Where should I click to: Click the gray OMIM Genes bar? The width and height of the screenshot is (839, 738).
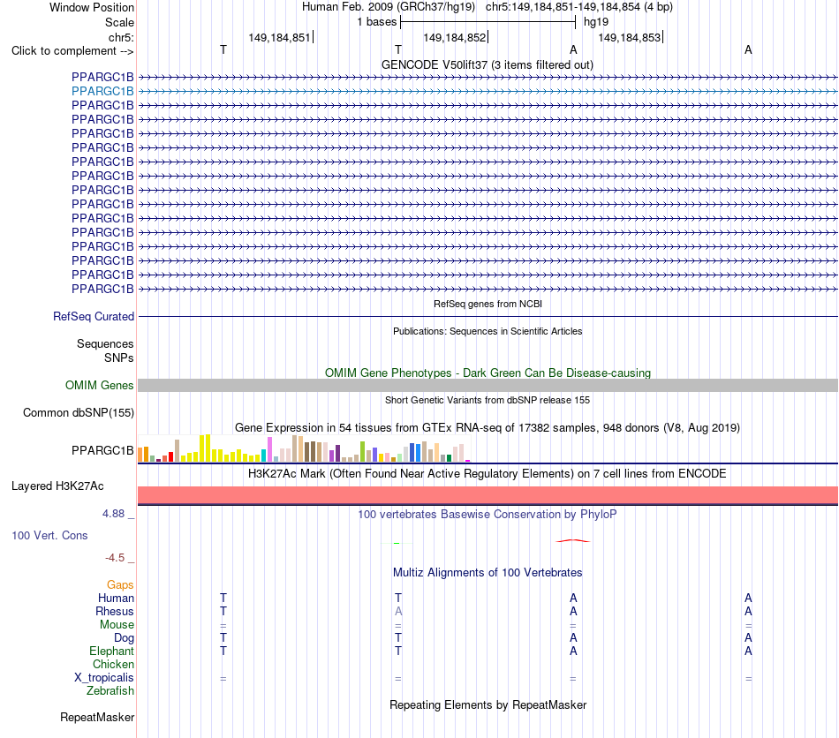coord(488,386)
